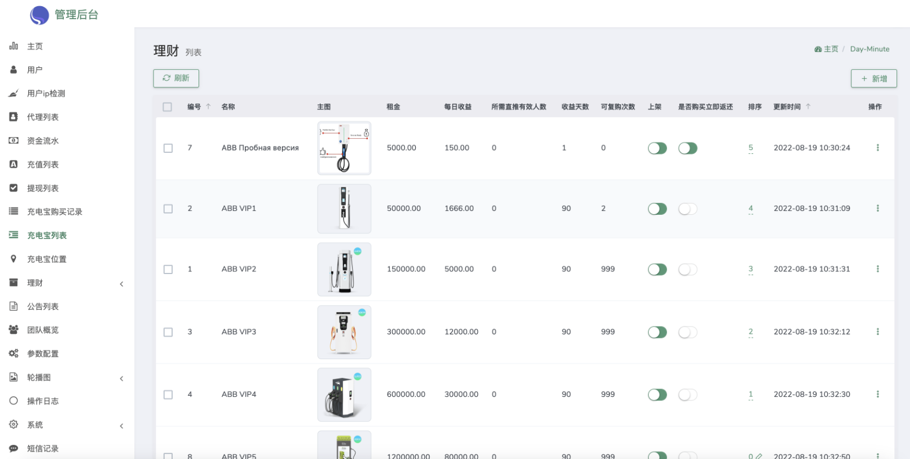Click the 公告列表 document icon

(14, 306)
